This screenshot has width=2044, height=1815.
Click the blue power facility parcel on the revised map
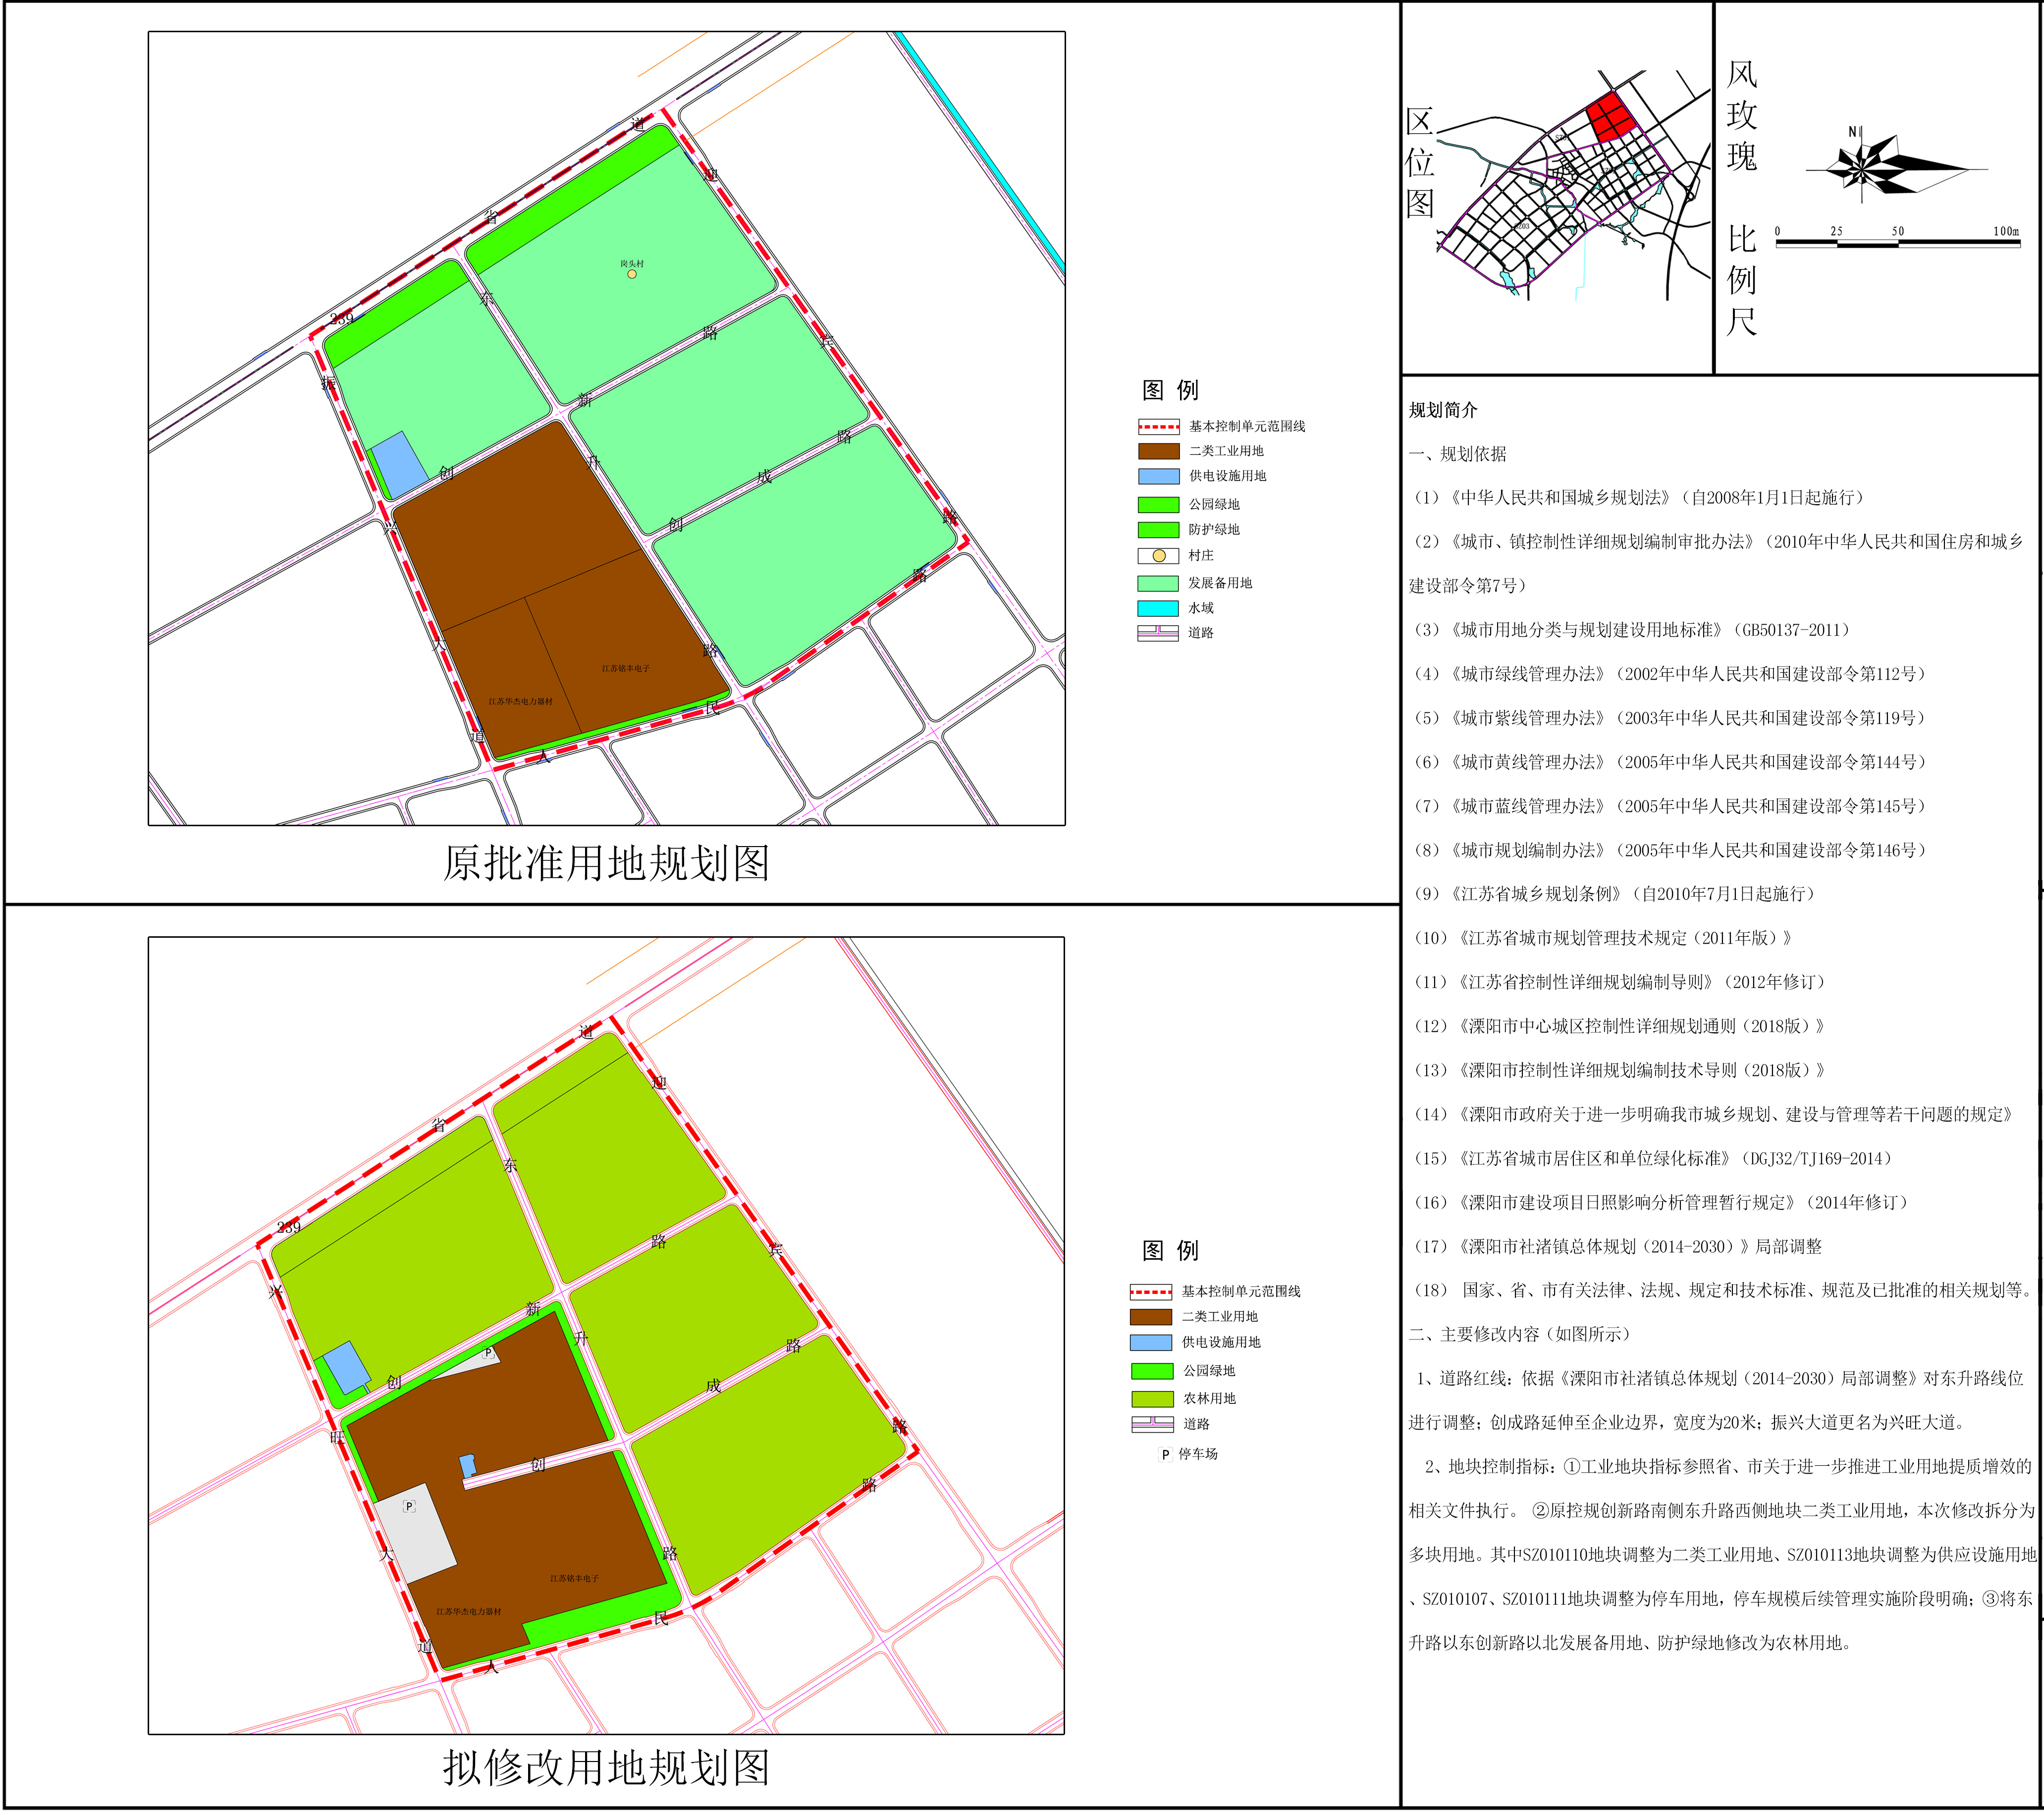click(347, 1368)
